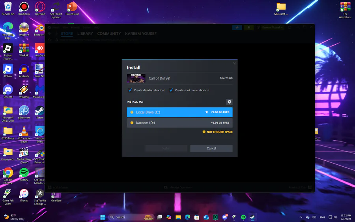Open the Bandicam desktop icon

(24, 9)
